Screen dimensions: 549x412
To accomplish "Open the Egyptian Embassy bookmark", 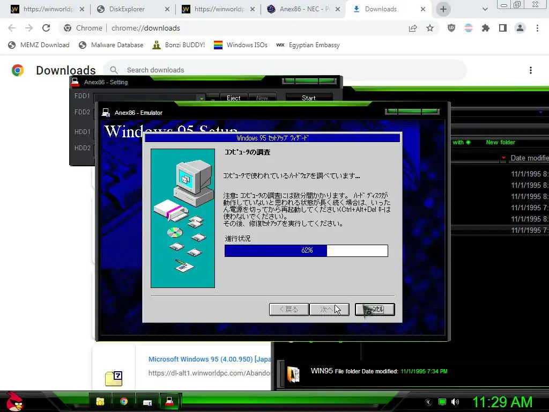I will coord(308,45).
